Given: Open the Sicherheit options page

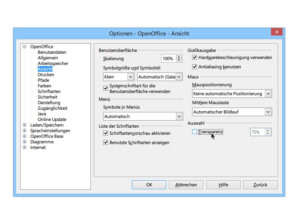Looking at the screenshot, I should pos(47,97).
